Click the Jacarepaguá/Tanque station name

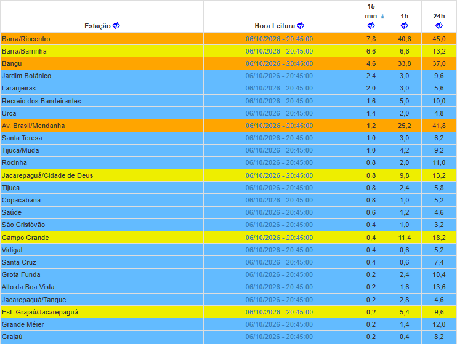(34, 300)
